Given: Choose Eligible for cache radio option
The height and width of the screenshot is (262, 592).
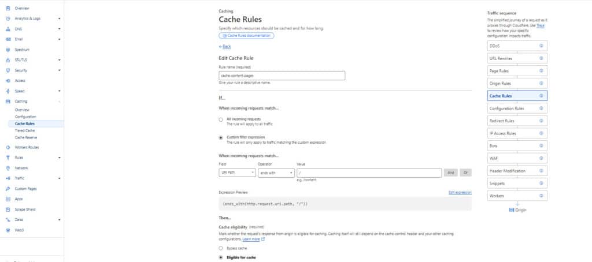Looking at the screenshot, I should [221, 257].
